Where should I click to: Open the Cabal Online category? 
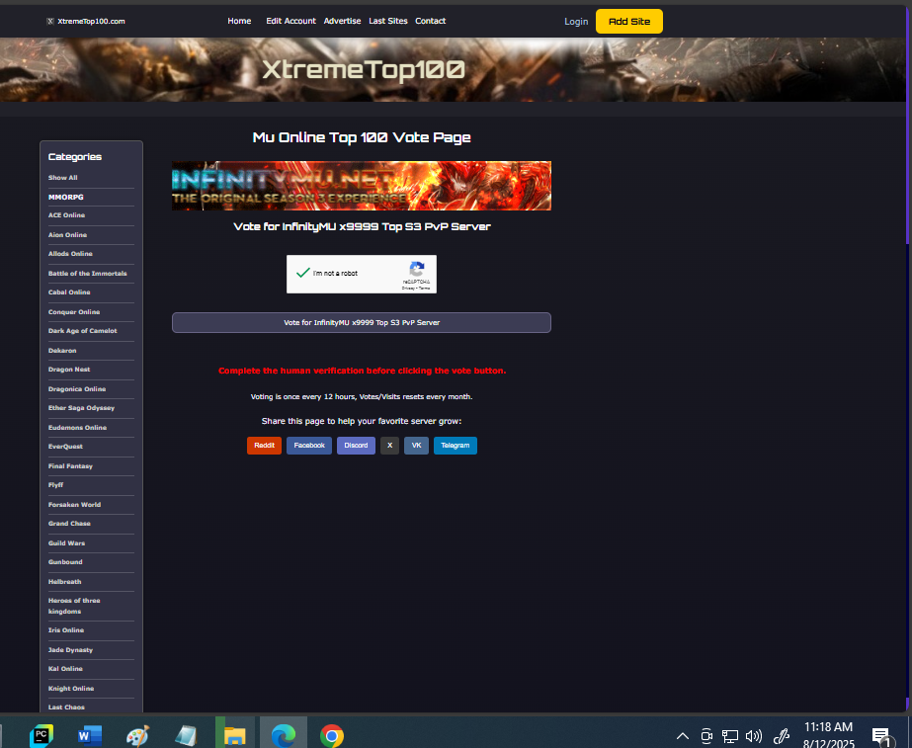[69, 292]
